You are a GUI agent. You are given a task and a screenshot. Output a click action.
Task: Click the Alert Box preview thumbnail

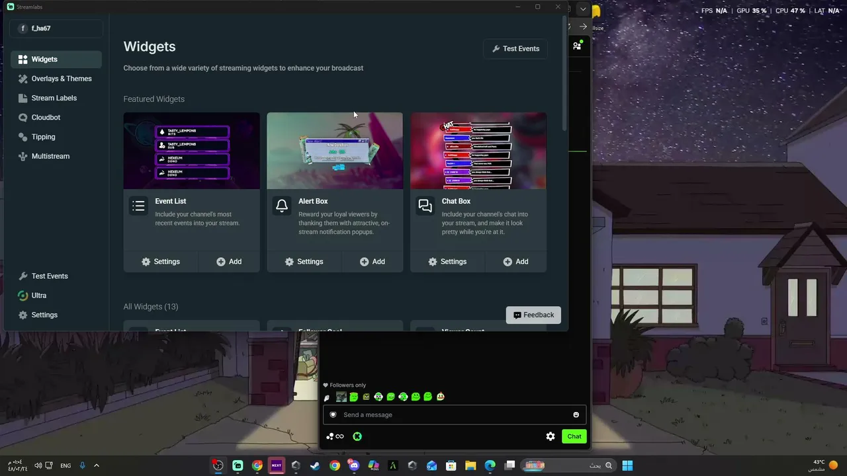click(335, 151)
